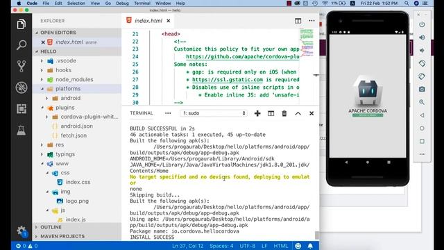Click emulator Back triangle in toolbar
Screen dimensions: 444x250
422,115
